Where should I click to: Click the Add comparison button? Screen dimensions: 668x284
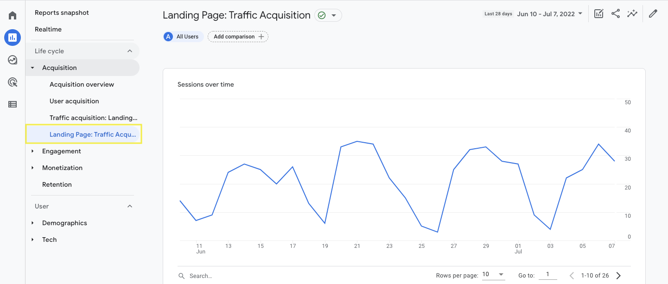(238, 36)
